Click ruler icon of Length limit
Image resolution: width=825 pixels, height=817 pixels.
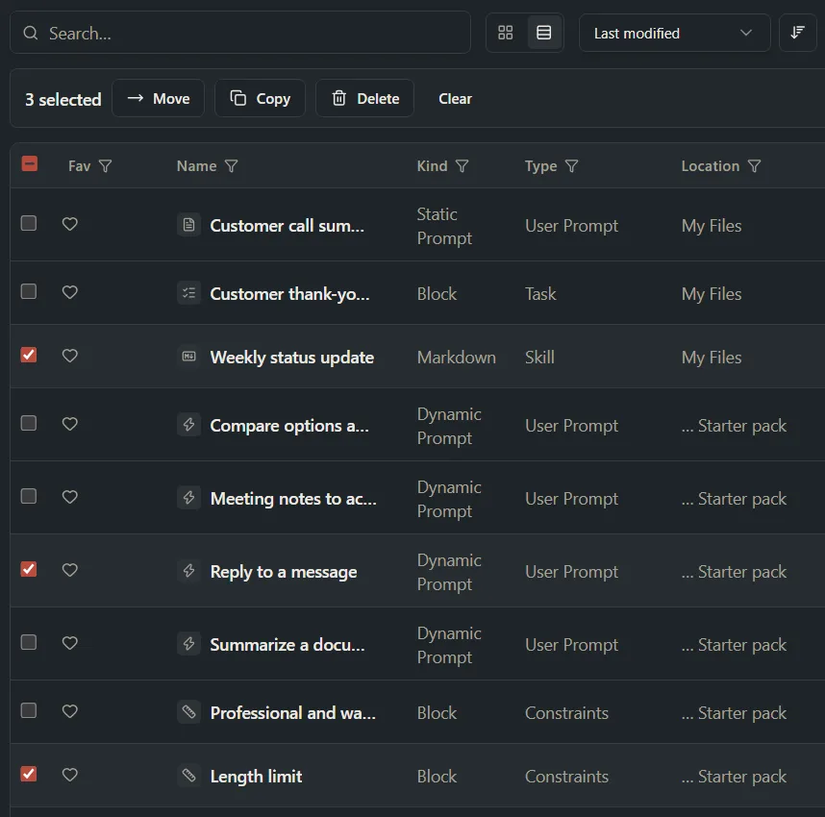(188, 776)
